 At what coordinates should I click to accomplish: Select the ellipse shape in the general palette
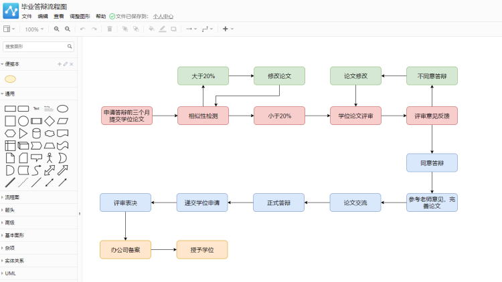(62, 109)
